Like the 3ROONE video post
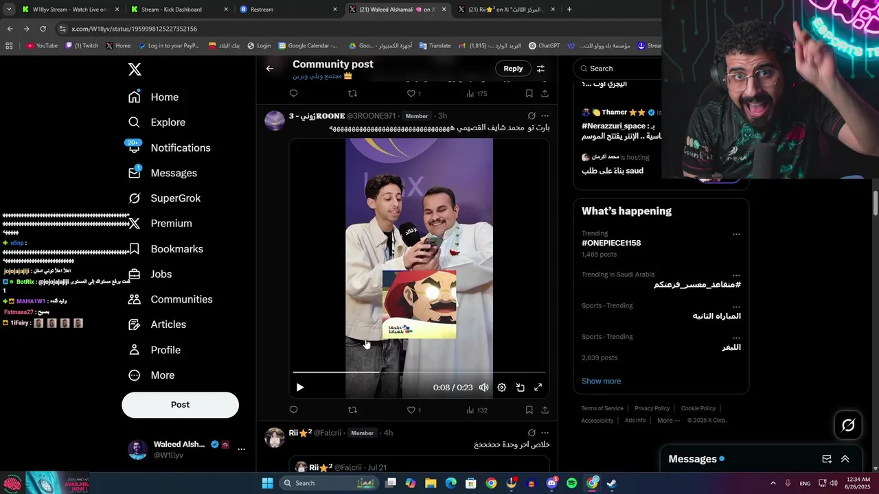 pyautogui.click(x=411, y=410)
